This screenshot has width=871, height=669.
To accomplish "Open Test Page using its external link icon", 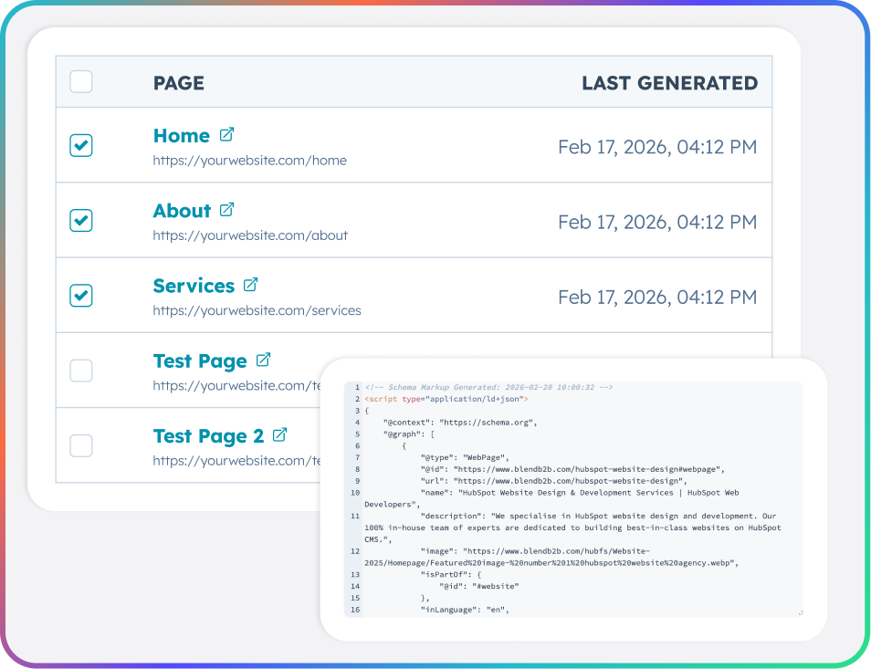I will tap(262, 360).
